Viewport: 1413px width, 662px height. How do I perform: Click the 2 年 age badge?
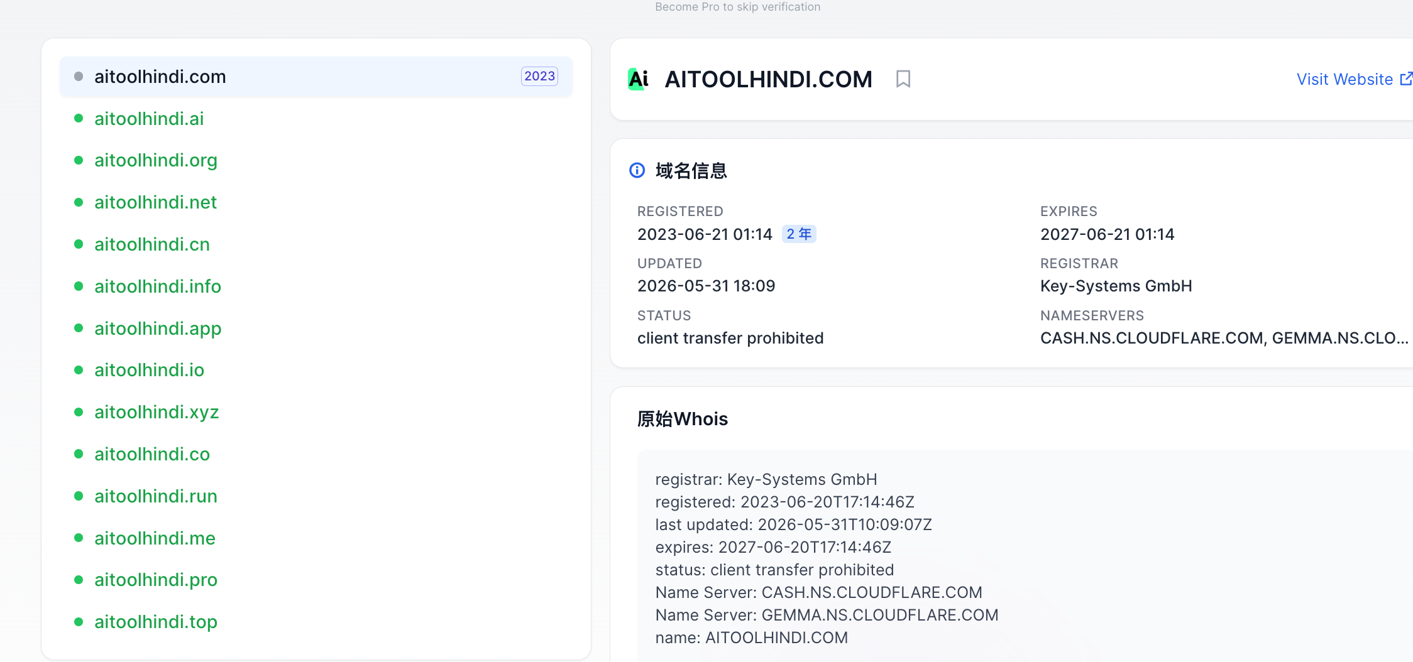(799, 234)
